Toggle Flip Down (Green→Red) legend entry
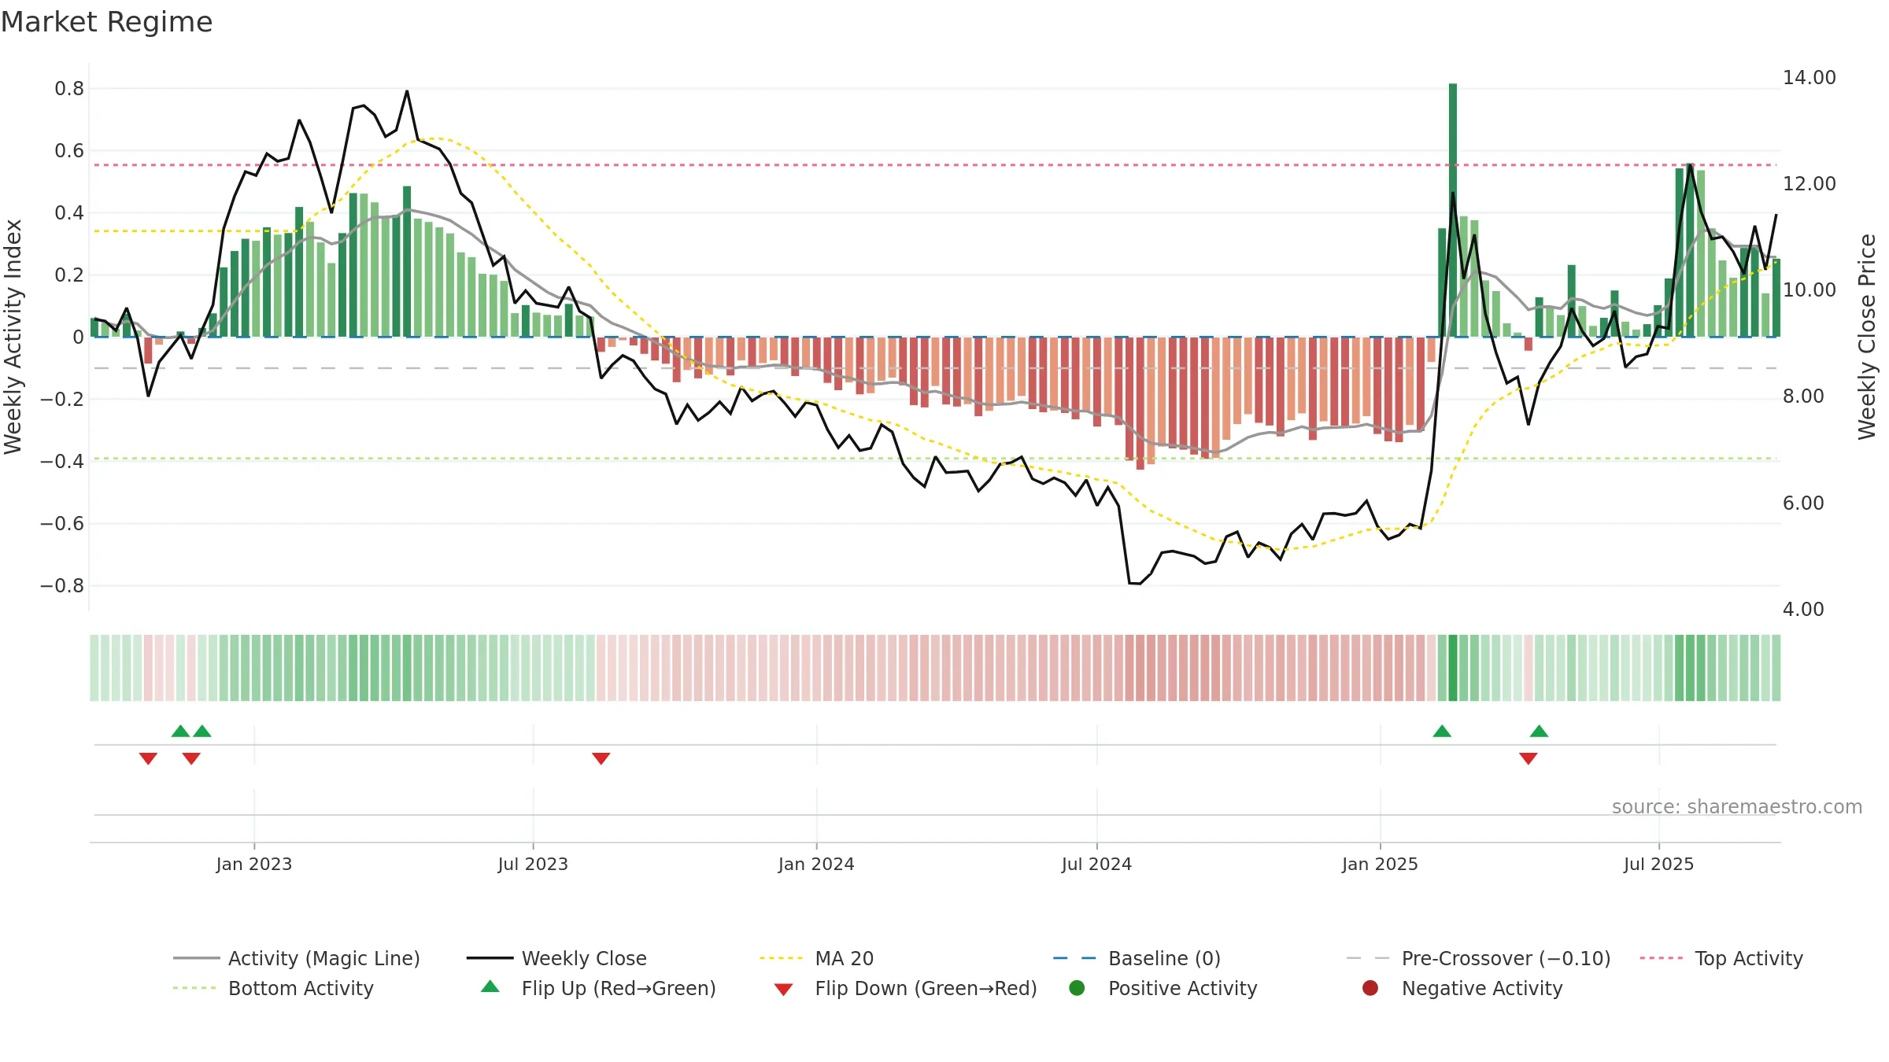This screenshot has height=1062, width=1889. [x=905, y=988]
